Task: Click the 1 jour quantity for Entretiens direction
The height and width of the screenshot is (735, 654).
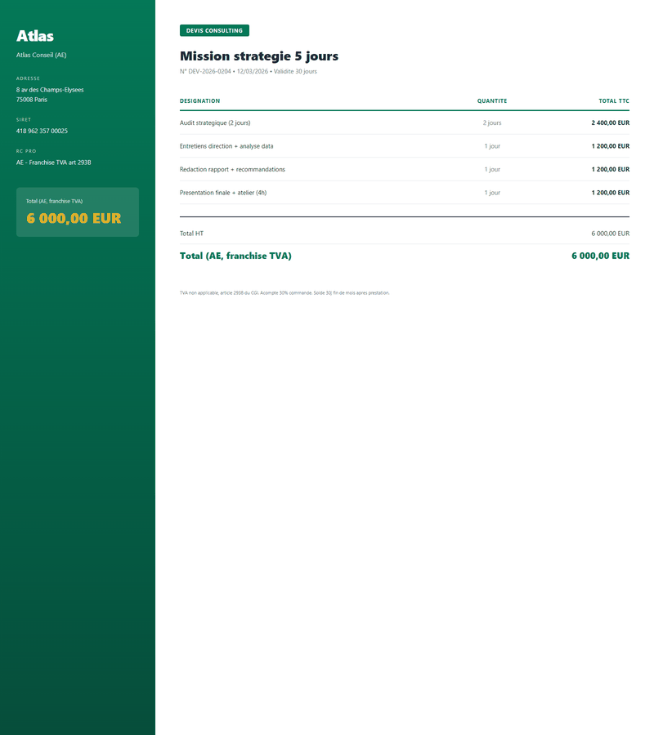Action: (x=492, y=146)
